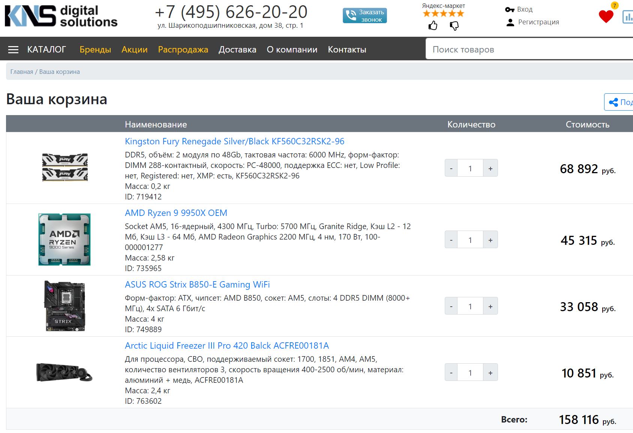Open the ASUS ROG Strix B850-E link
The width and height of the screenshot is (633, 433).
197,285
